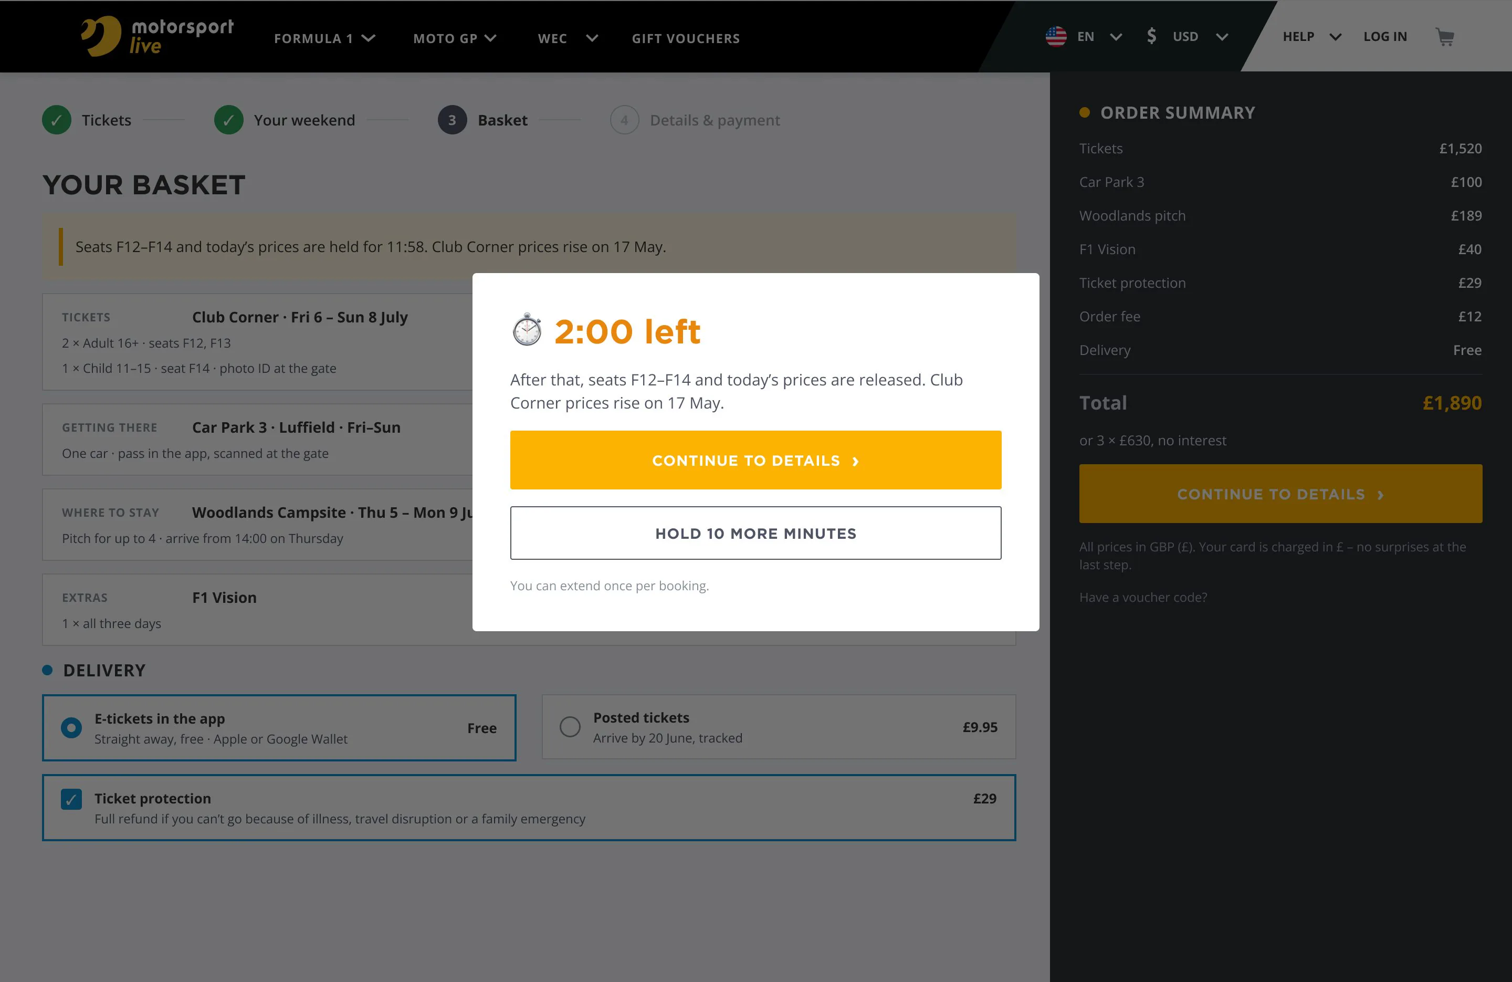1512x982 pixels.
Task: Click the Club Corner tickets card title
Action: click(300, 317)
